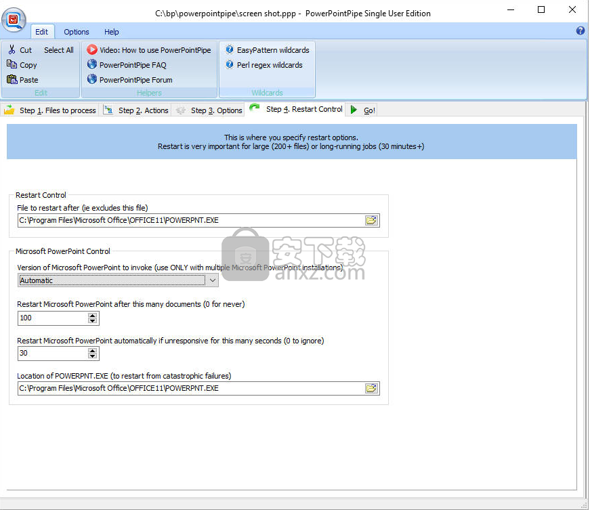590x510 pixels.
Task: Open EasyPattern wildcards help
Action: point(273,50)
